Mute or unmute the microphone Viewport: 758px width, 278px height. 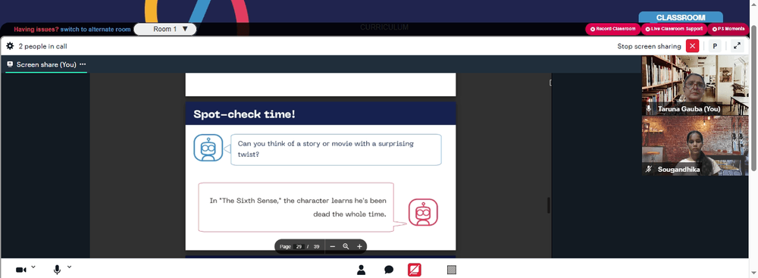[x=57, y=270]
